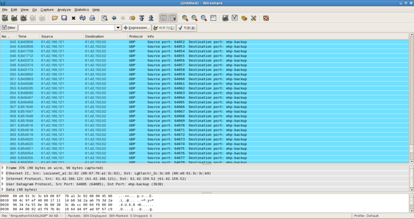
Task: Click the packet list scroll-down arrow
Action: [411, 161]
